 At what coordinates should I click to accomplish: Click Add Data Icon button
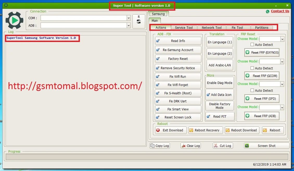[220, 95]
